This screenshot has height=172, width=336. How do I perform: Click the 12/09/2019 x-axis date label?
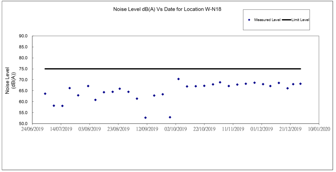(147, 129)
